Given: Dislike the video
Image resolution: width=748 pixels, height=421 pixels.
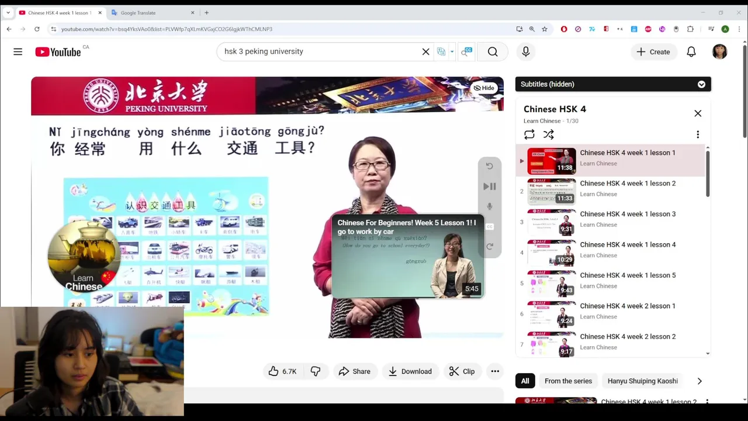Looking at the screenshot, I should pos(316,371).
